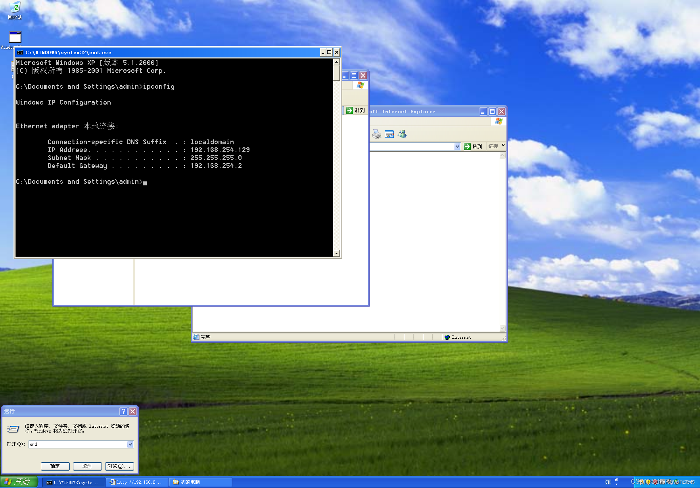Click the IE page scrollbar up arrow

[x=502, y=155]
